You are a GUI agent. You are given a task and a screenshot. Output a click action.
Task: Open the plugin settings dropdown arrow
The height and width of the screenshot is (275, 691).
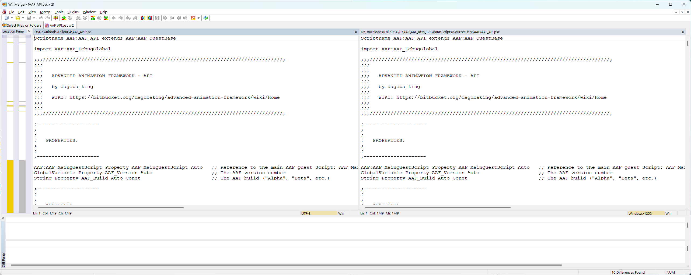198,18
